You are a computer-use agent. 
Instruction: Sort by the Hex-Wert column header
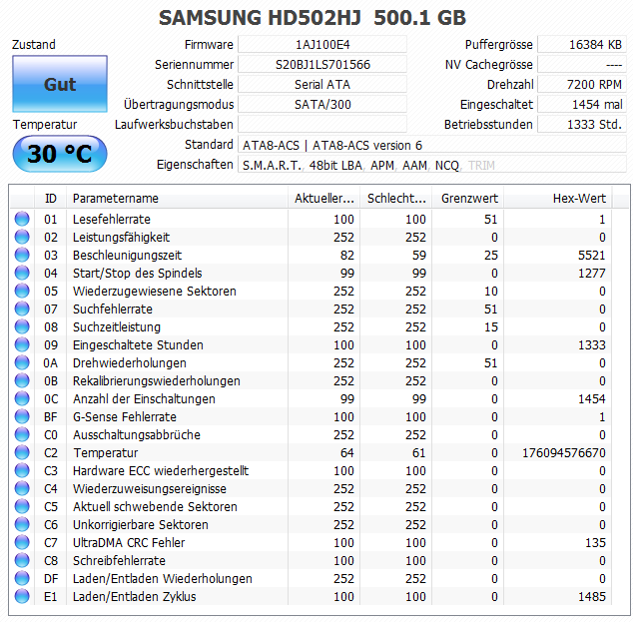pyautogui.click(x=557, y=199)
